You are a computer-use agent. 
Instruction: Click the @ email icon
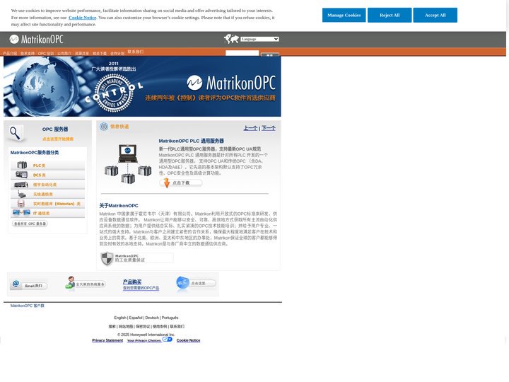pos(16,284)
